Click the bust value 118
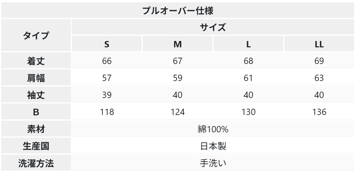 (107, 112)
